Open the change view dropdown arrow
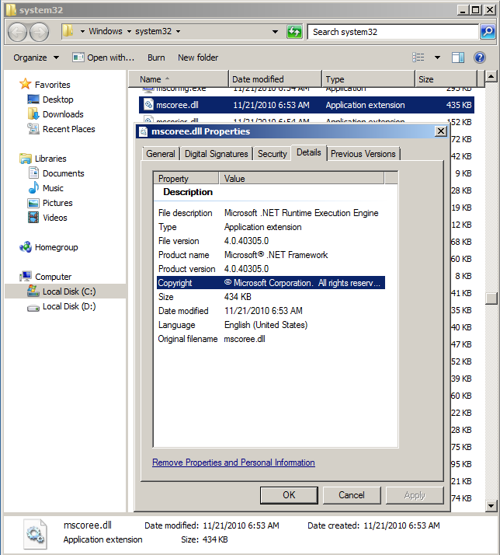The width and height of the screenshot is (500, 555). pos(437,58)
